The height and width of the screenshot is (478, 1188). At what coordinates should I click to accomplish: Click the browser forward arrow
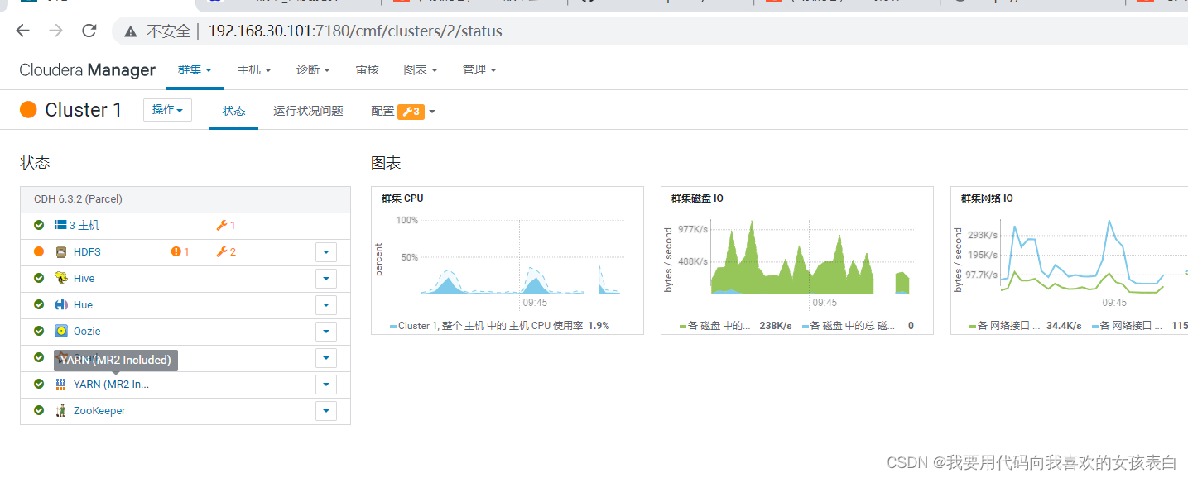coord(55,31)
